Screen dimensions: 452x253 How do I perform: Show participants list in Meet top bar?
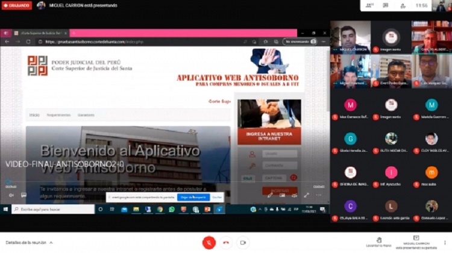[369, 5]
